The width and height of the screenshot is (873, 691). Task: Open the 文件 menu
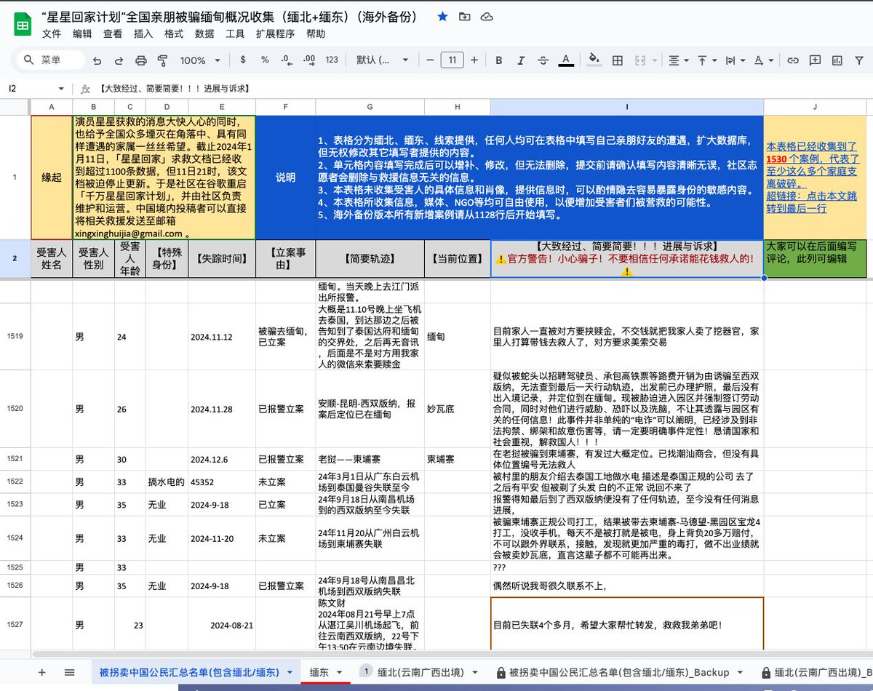pyautogui.click(x=52, y=33)
